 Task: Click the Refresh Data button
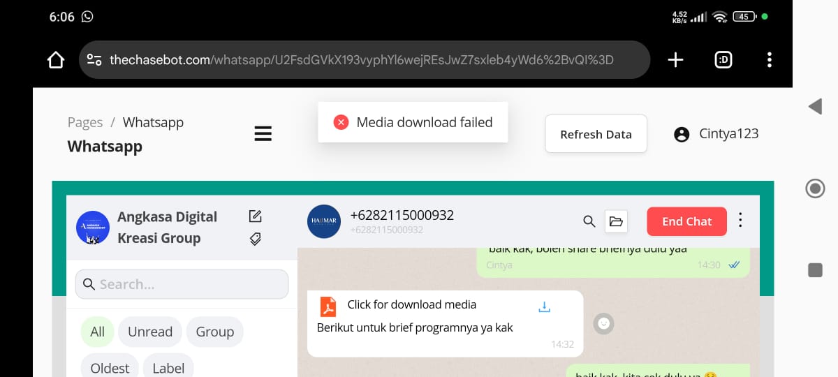click(x=596, y=134)
